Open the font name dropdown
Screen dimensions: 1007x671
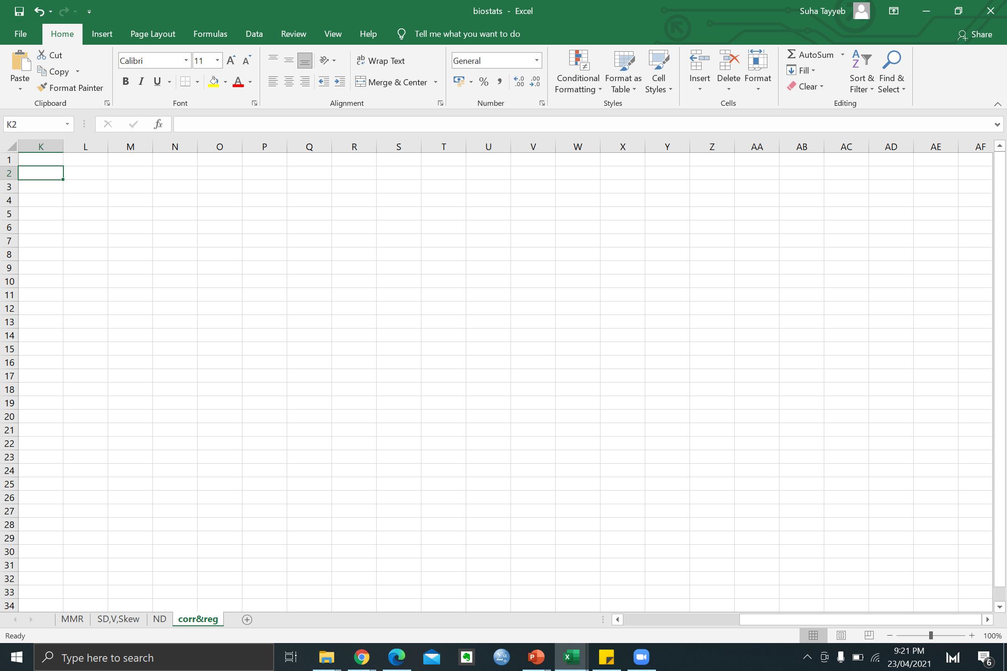pyautogui.click(x=186, y=61)
